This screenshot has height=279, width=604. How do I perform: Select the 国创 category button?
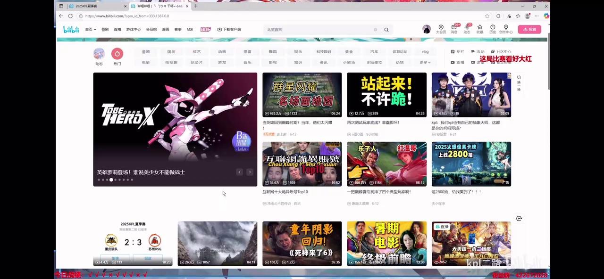click(x=171, y=51)
